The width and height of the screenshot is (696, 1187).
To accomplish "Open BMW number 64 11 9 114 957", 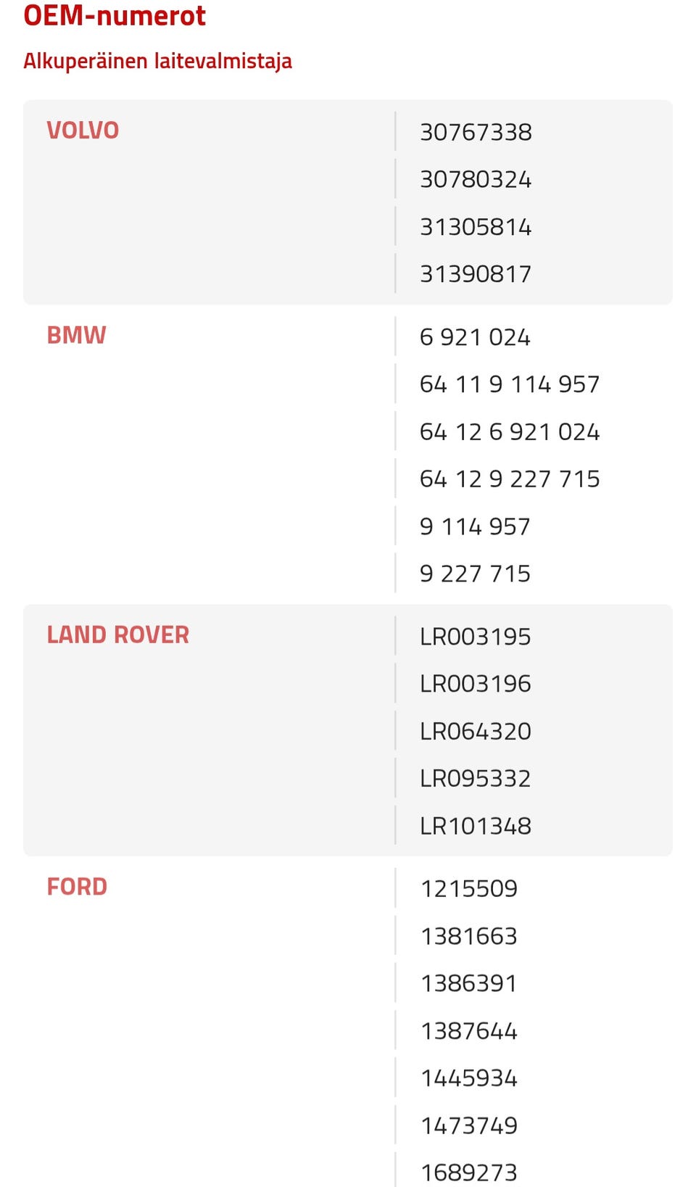I will click(x=509, y=384).
